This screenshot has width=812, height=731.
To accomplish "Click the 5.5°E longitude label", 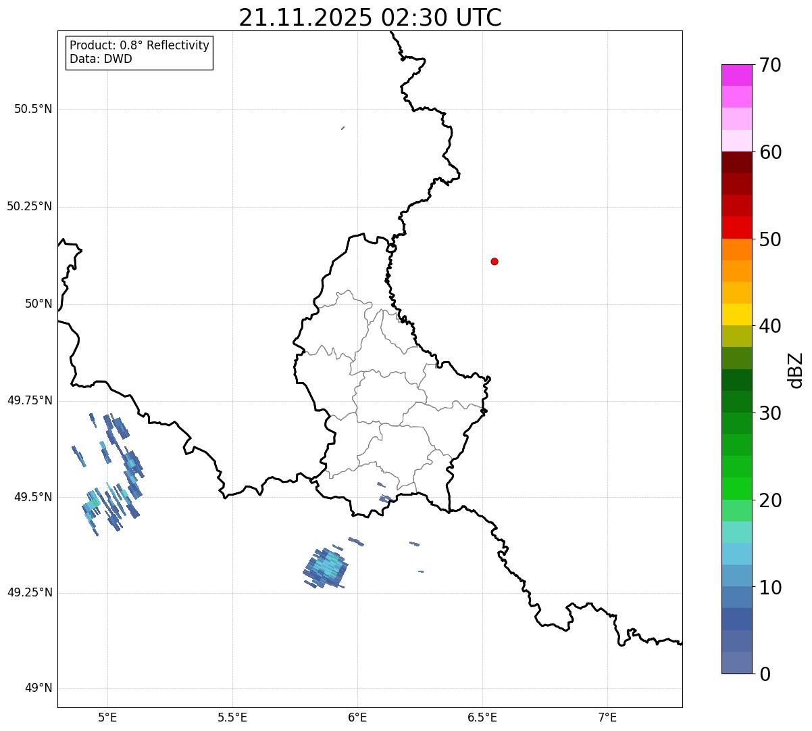I will pyautogui.click(x=232, y=717).
